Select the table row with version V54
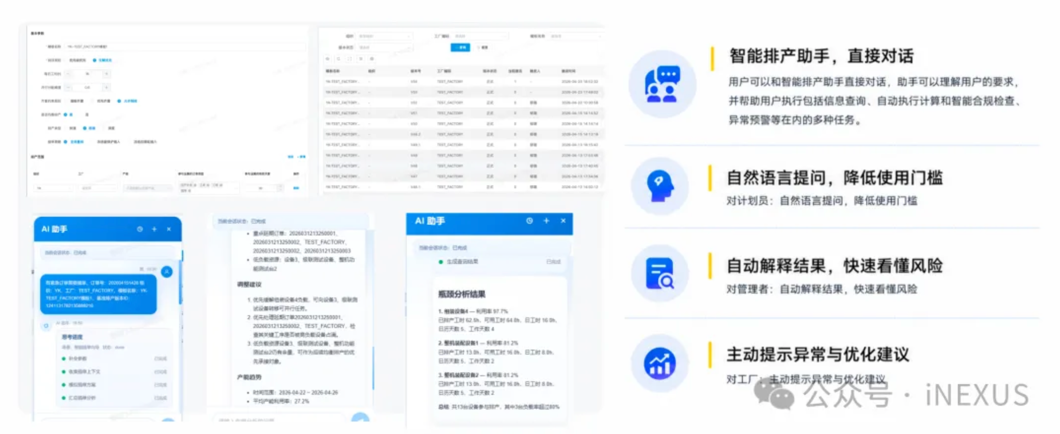This screenshot has width=1060, height=434. pyautogui.click(x=463, y=81)
